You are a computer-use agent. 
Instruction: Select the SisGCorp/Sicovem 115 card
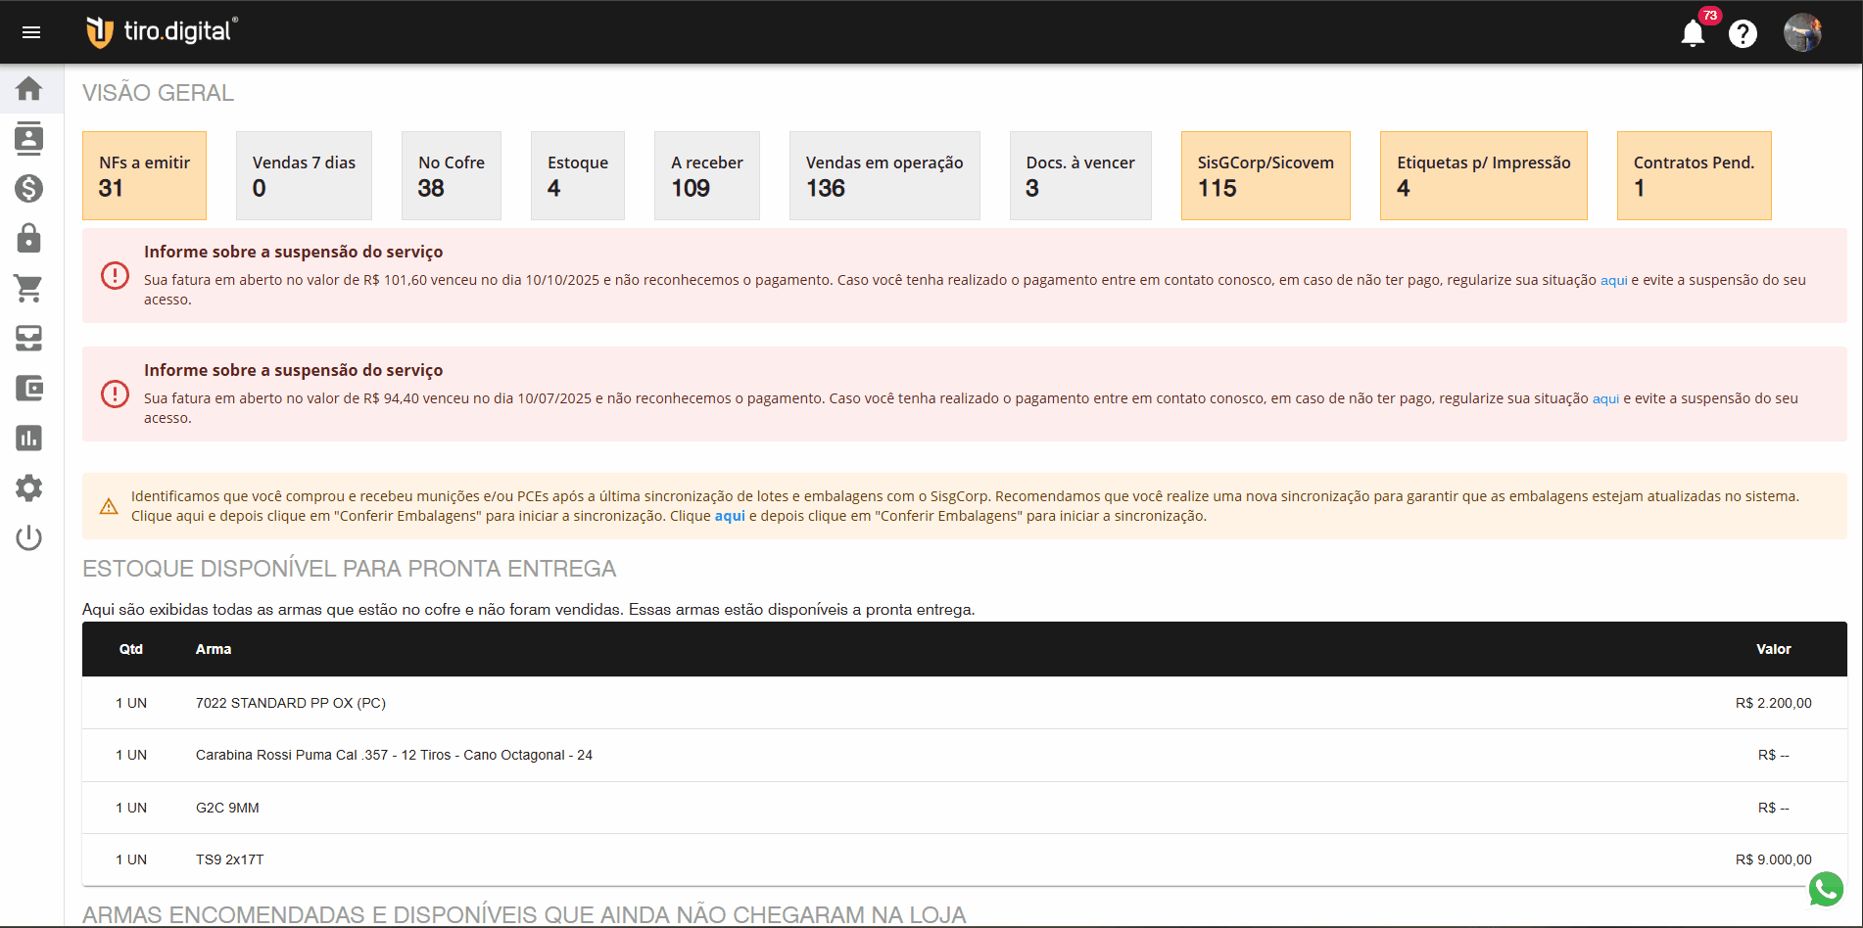[x=1266, y=175]
